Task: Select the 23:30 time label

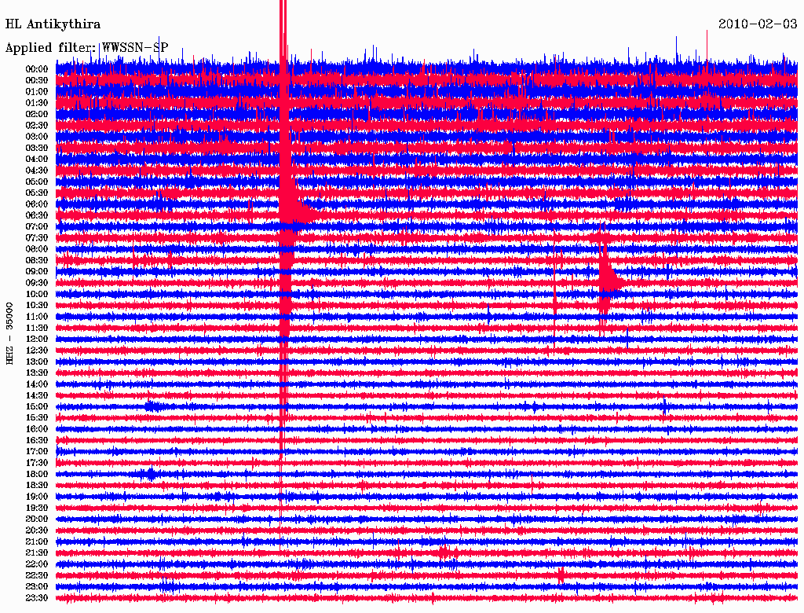Action: (37, 598)
